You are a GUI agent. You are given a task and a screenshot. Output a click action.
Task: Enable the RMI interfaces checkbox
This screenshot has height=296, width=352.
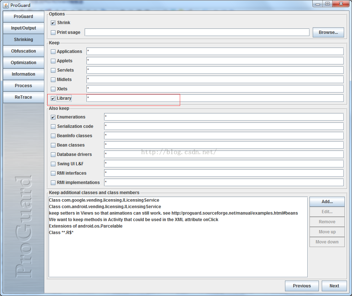coord(53,174)
